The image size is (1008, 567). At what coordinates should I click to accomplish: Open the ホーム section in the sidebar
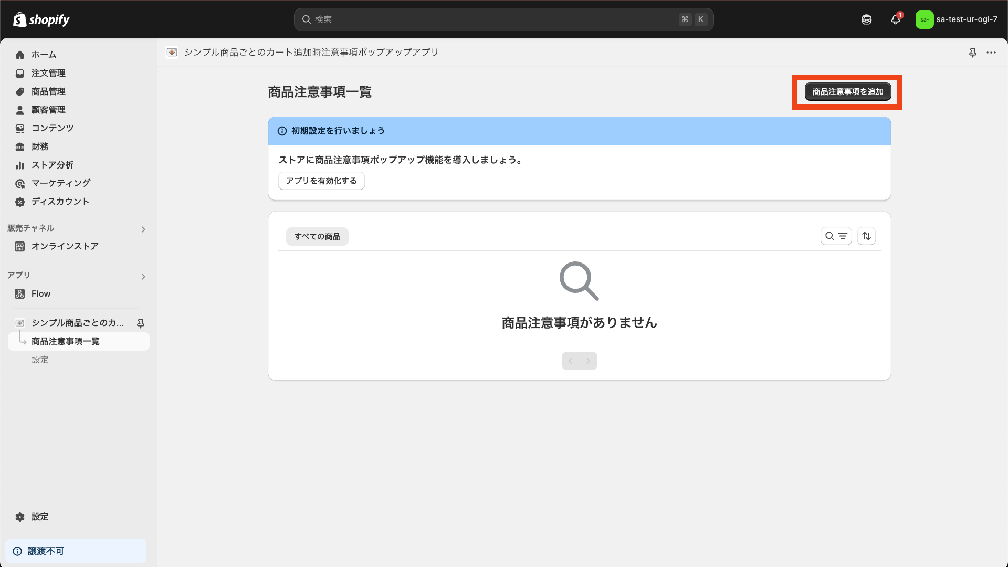(44, 55)
